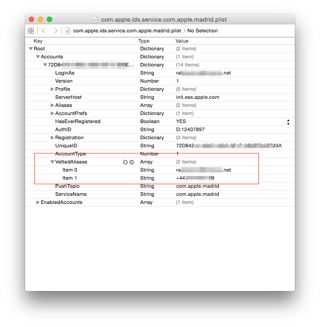This screenshot has height=327, width=320.
Task: Click the Key column header
Action: [x=38, y=41]
